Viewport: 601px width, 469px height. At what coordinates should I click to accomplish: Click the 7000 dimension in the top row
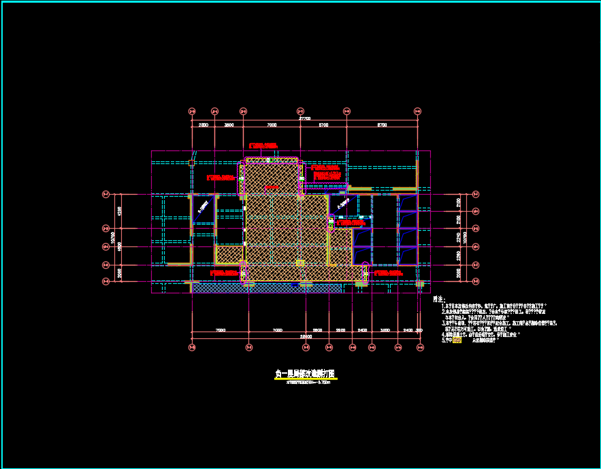click(272, 126)
